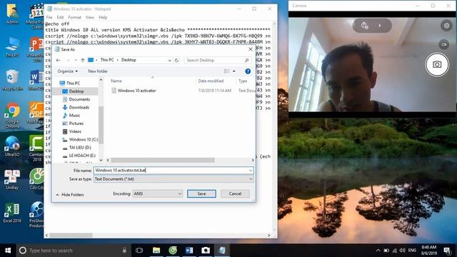Expand Camera options with chevron arrow

tap(380, 26)
